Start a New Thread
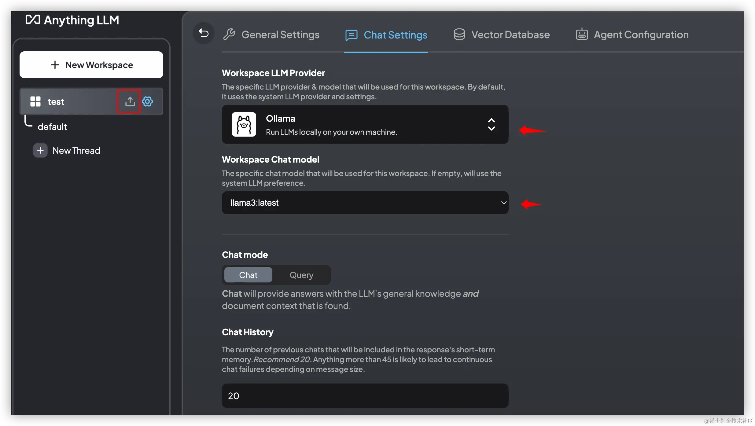 pos(76,150)
